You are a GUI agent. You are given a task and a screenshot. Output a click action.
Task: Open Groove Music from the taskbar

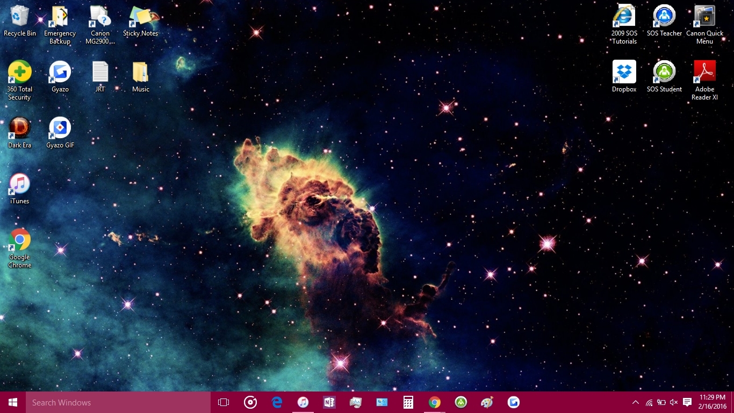coord(250,402)
